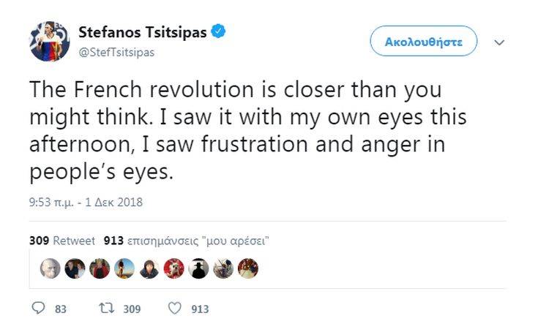
Task: Open Stefanos Tsitsipas profile picture
Action: [50, 41]
